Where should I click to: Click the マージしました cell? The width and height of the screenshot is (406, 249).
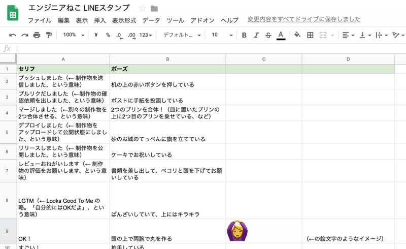(x=63, y=113)
